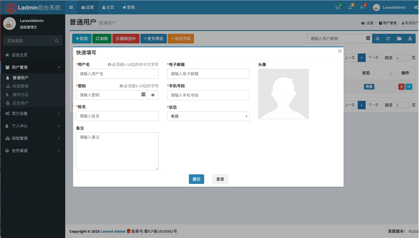Click the hamburger menu toggle icon
This screenshot has height=238, width=419.
coord(71,7)
